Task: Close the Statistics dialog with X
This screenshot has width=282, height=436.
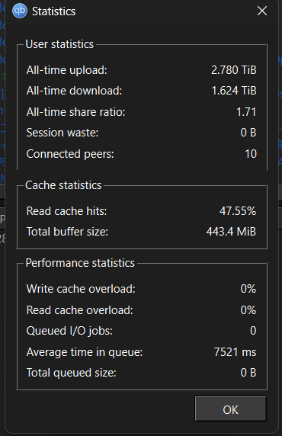Action: pyautogui.click(x=262, y=11)
